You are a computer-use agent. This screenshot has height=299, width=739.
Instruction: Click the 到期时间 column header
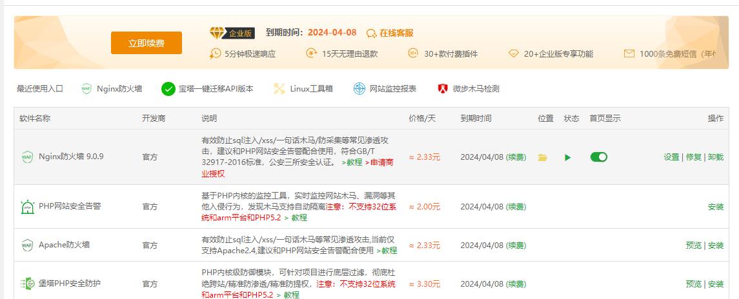click(x=476, y=119)
